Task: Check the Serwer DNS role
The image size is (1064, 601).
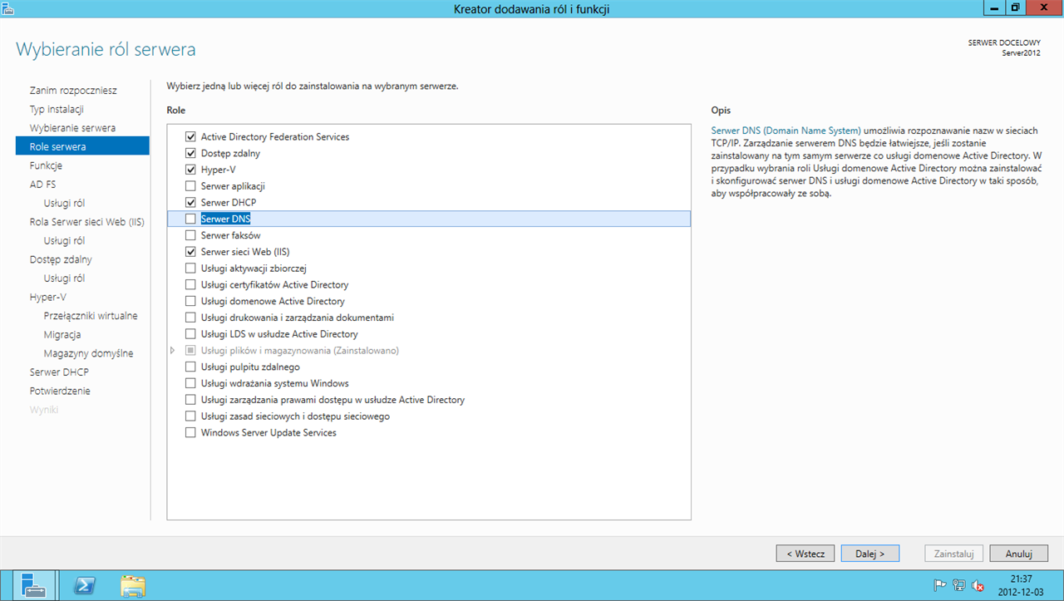Action: point(190,219)
